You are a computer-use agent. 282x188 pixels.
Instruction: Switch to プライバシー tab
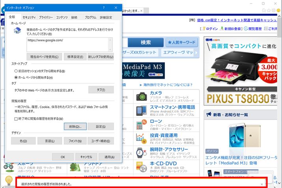[46, 17]
